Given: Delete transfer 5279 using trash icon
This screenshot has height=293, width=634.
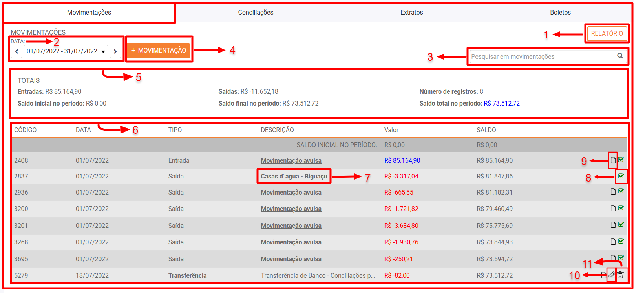Looking at the screenshot, I should (620, 275).
